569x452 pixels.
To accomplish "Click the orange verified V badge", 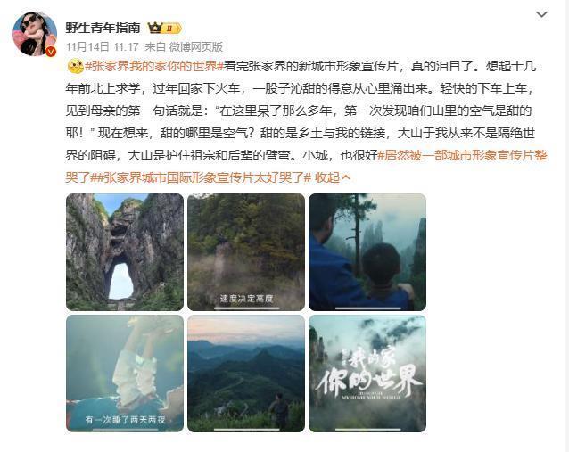I will [51, 51].
